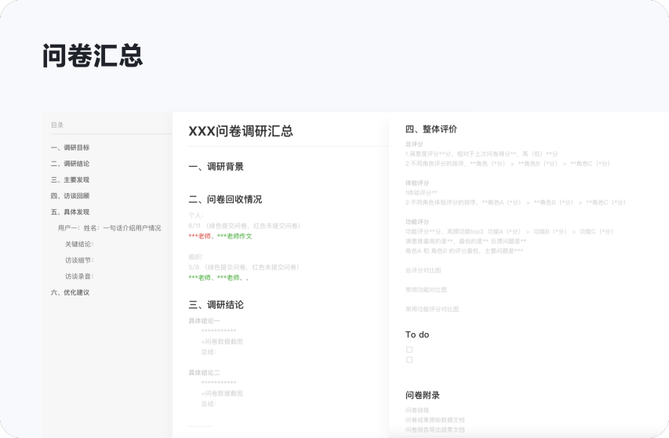Open outline entry 六、优化建议
This screenshot has height=438, width=669.
click(x=70, y=293)
